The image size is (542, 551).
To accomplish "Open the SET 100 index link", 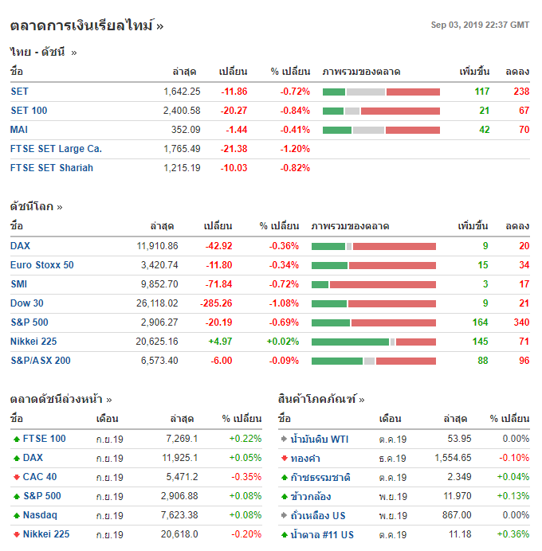I will tap(29, 111).
